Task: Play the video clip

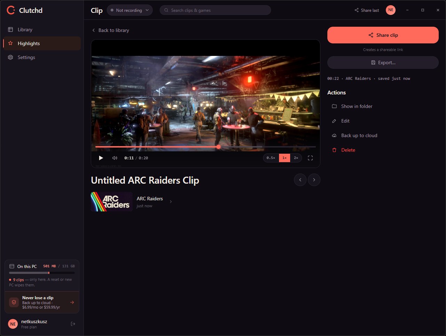Action: (x=101, y=158)
